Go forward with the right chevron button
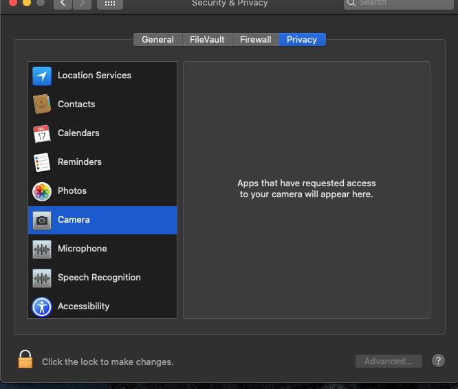The width and height of the screenshot is (458, 389). point(83,4)
